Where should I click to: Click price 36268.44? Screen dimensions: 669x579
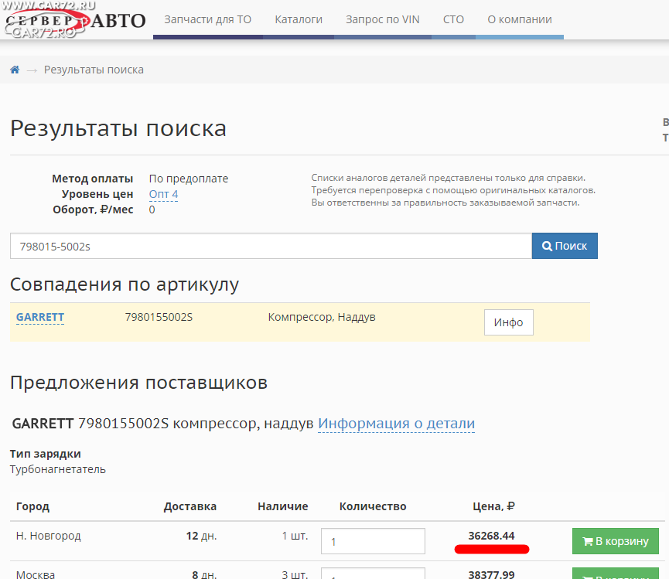(x=492, y=536)
